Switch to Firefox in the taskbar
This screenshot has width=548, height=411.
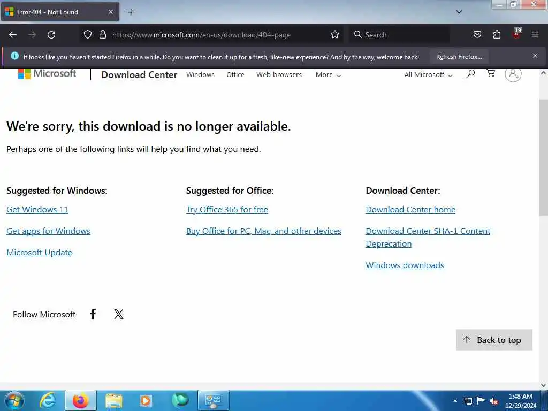pos(81,400)
